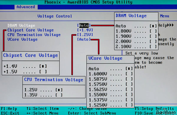Select the Advanced tab

coord(26,7)
